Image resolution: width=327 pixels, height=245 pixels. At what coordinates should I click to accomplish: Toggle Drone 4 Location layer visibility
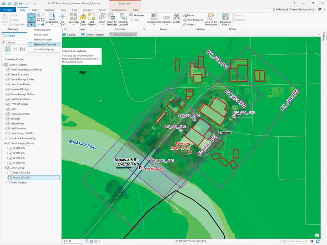point(8,75)
